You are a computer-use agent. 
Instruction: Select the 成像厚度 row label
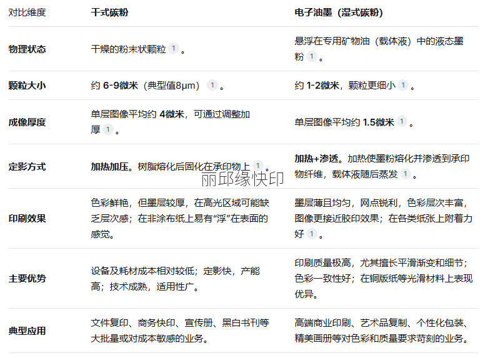[x=27, y=122]
